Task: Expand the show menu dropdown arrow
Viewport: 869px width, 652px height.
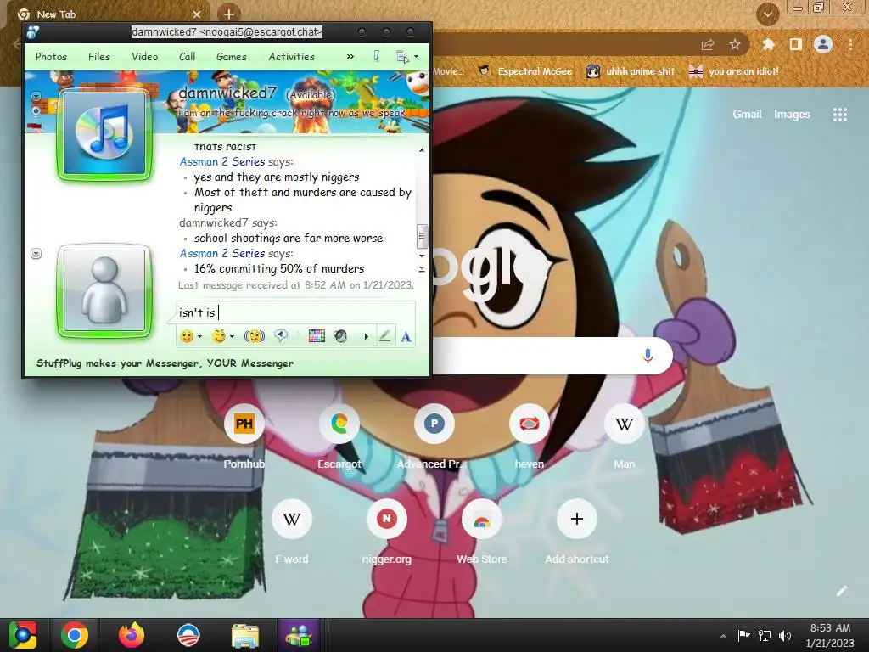Action: [x=416, y=56]
